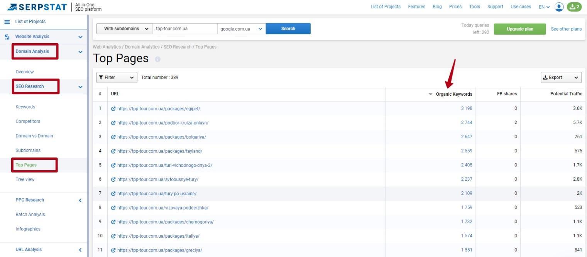Open external link icon for packages/chernogoriya/ row

113,222
